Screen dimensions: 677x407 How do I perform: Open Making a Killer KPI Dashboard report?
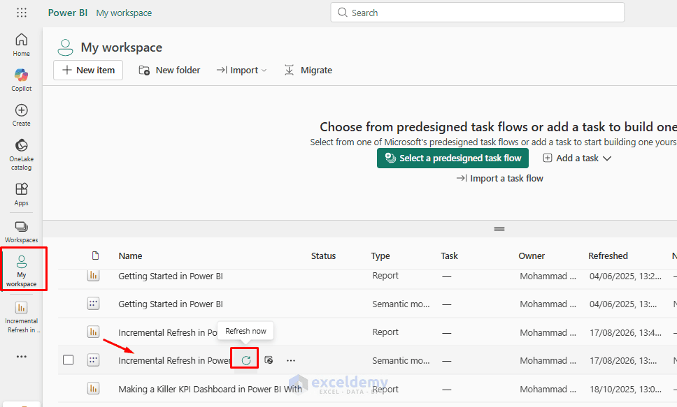(211, 389)
